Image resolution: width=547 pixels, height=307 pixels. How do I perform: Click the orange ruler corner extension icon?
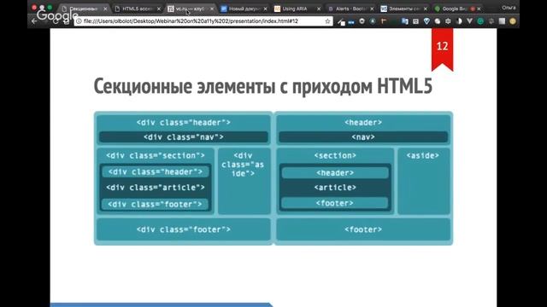[x=384, y=21]
